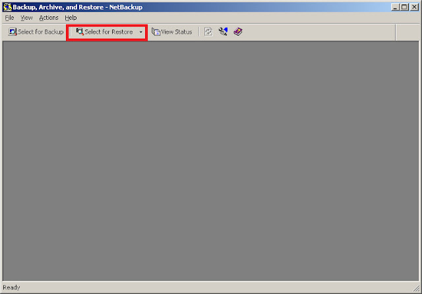Click the View Status toolbar button

[171, 32]
